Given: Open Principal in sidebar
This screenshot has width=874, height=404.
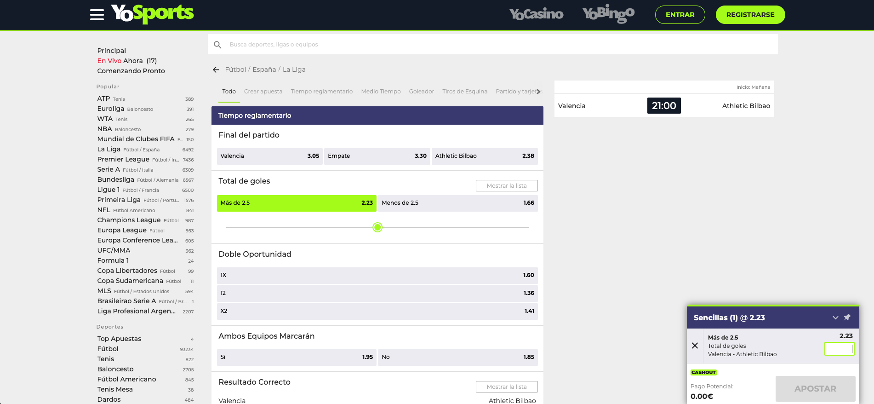Looking at the screenshot, I should pyautogui.click(x=112, y=51).
